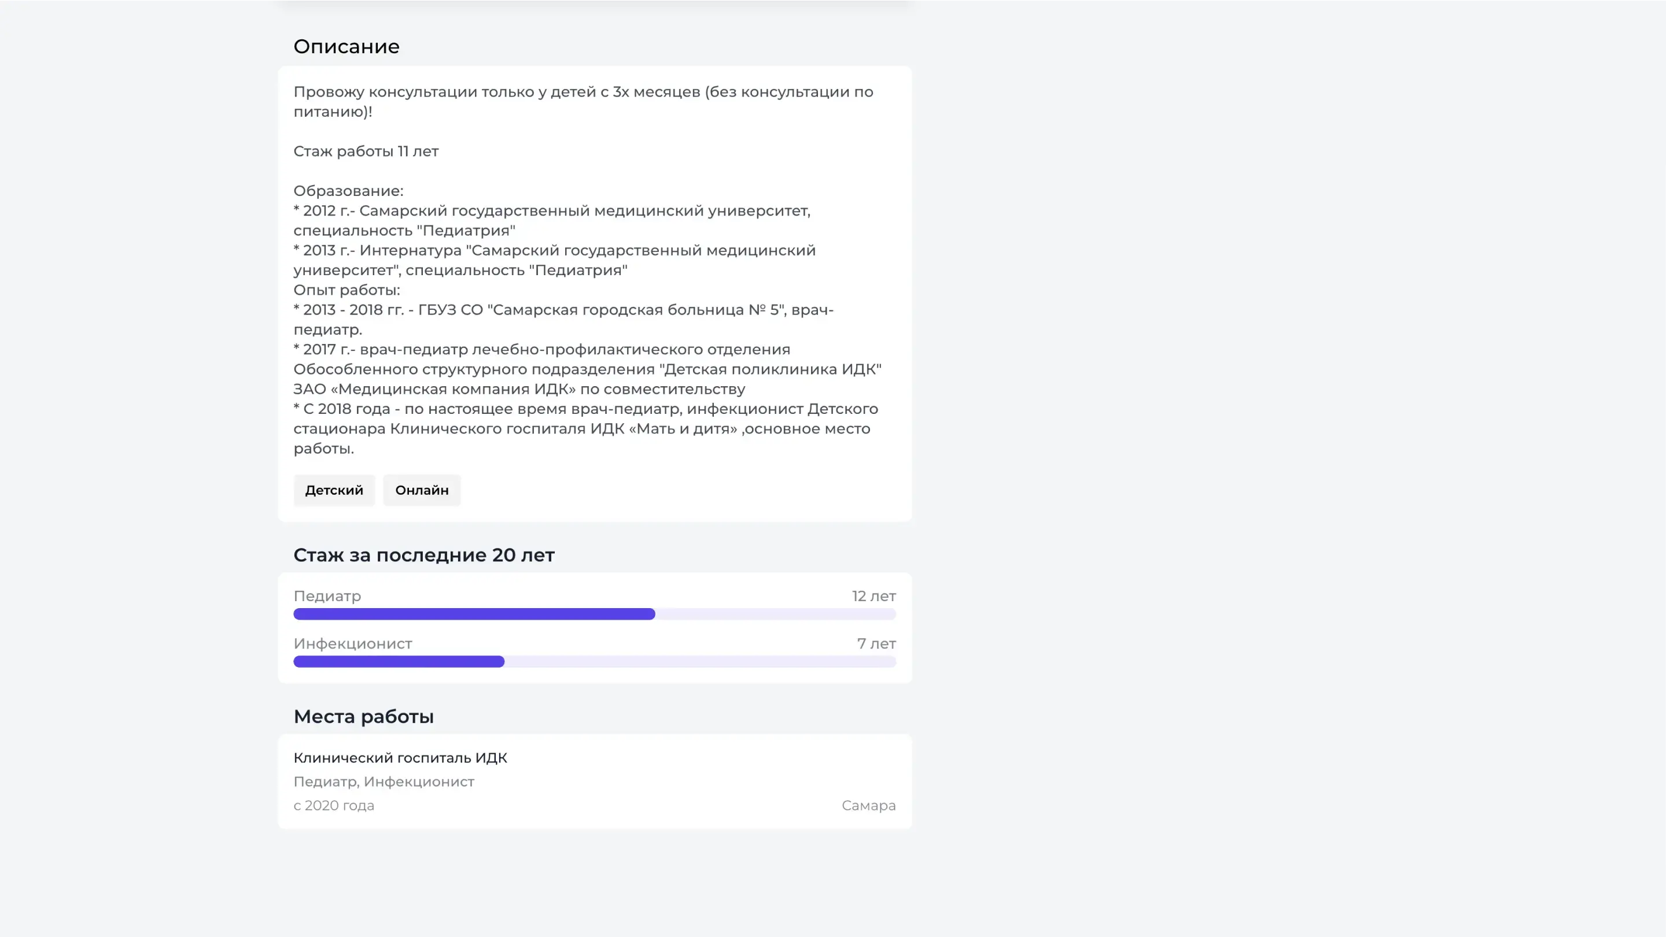Image resolution: width=1666 pixels, height=937 pixels.
Task: Click the Детский tag
Action: coord(334,491)
